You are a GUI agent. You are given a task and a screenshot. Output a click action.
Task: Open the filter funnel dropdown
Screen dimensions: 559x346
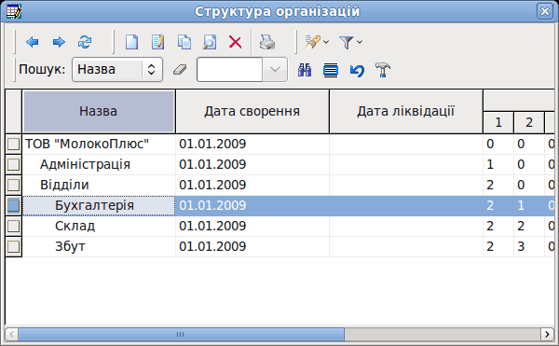pyautogui.click(x=351, y=42)
